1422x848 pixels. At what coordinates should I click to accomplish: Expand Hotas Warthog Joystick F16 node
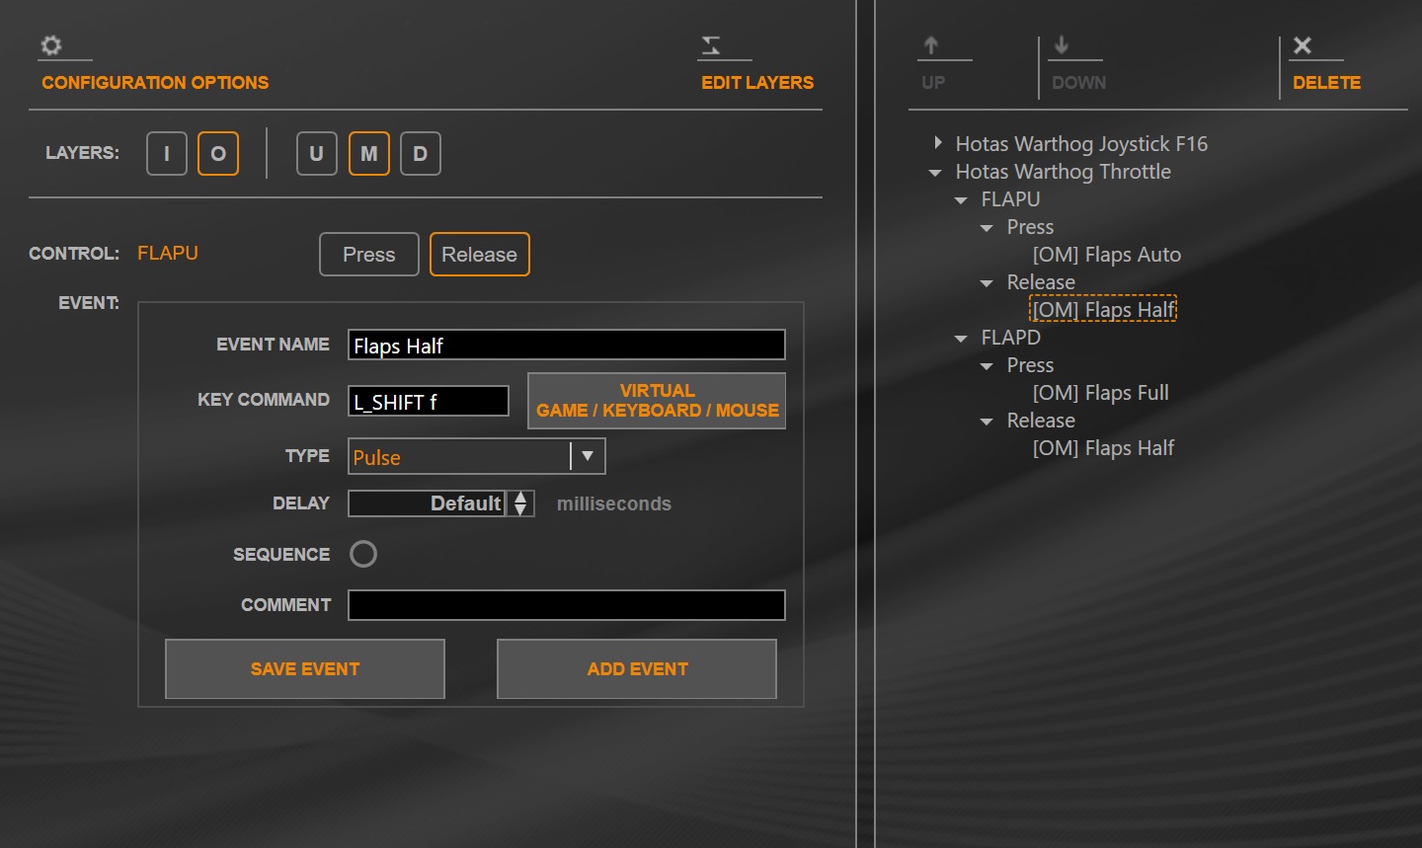coord(938,143)
